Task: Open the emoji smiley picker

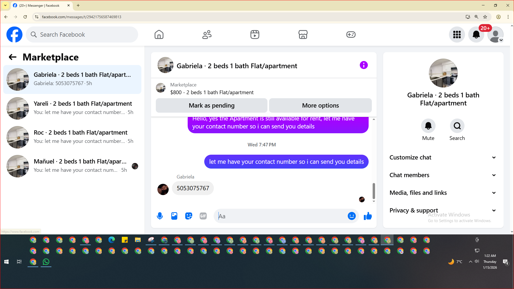Action: (352, 216)
